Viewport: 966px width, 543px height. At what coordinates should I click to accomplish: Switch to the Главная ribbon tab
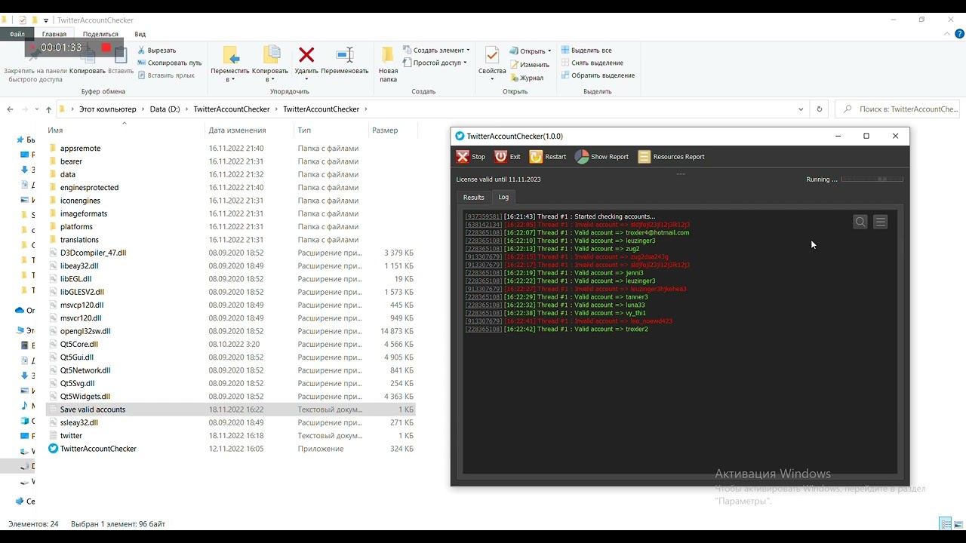point(54,34)
